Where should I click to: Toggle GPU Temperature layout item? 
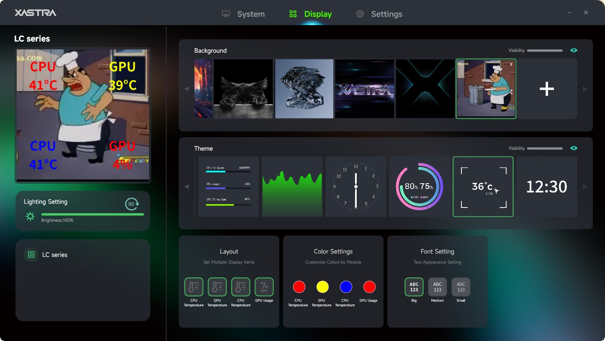coord(217,287)
